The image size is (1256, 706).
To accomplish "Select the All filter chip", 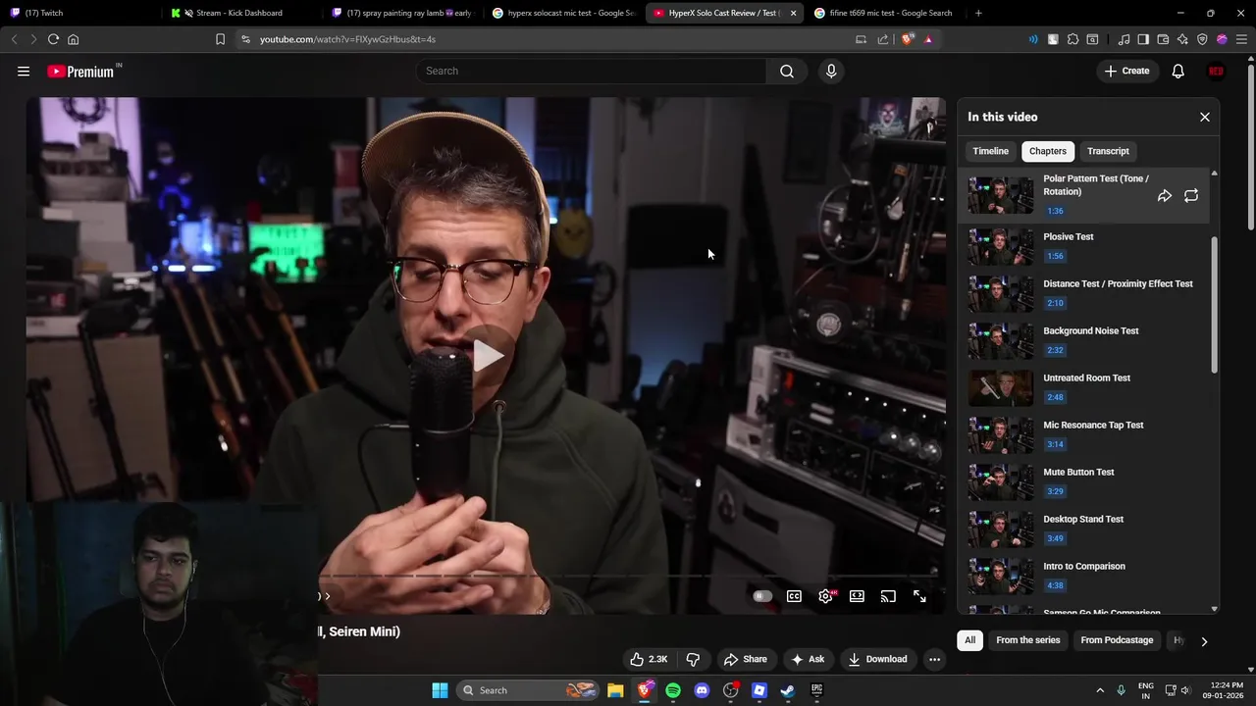I will [969, 640].
